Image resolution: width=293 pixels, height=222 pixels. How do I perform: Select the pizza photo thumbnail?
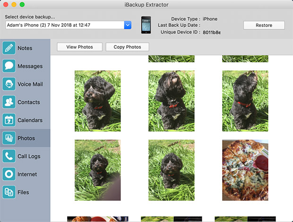(245, 170)
